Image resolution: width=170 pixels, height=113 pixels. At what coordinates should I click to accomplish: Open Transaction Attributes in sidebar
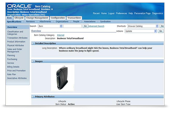click(17, 38)
